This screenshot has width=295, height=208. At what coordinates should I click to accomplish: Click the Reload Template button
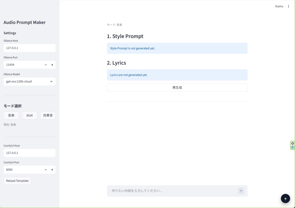coord(17,181)
